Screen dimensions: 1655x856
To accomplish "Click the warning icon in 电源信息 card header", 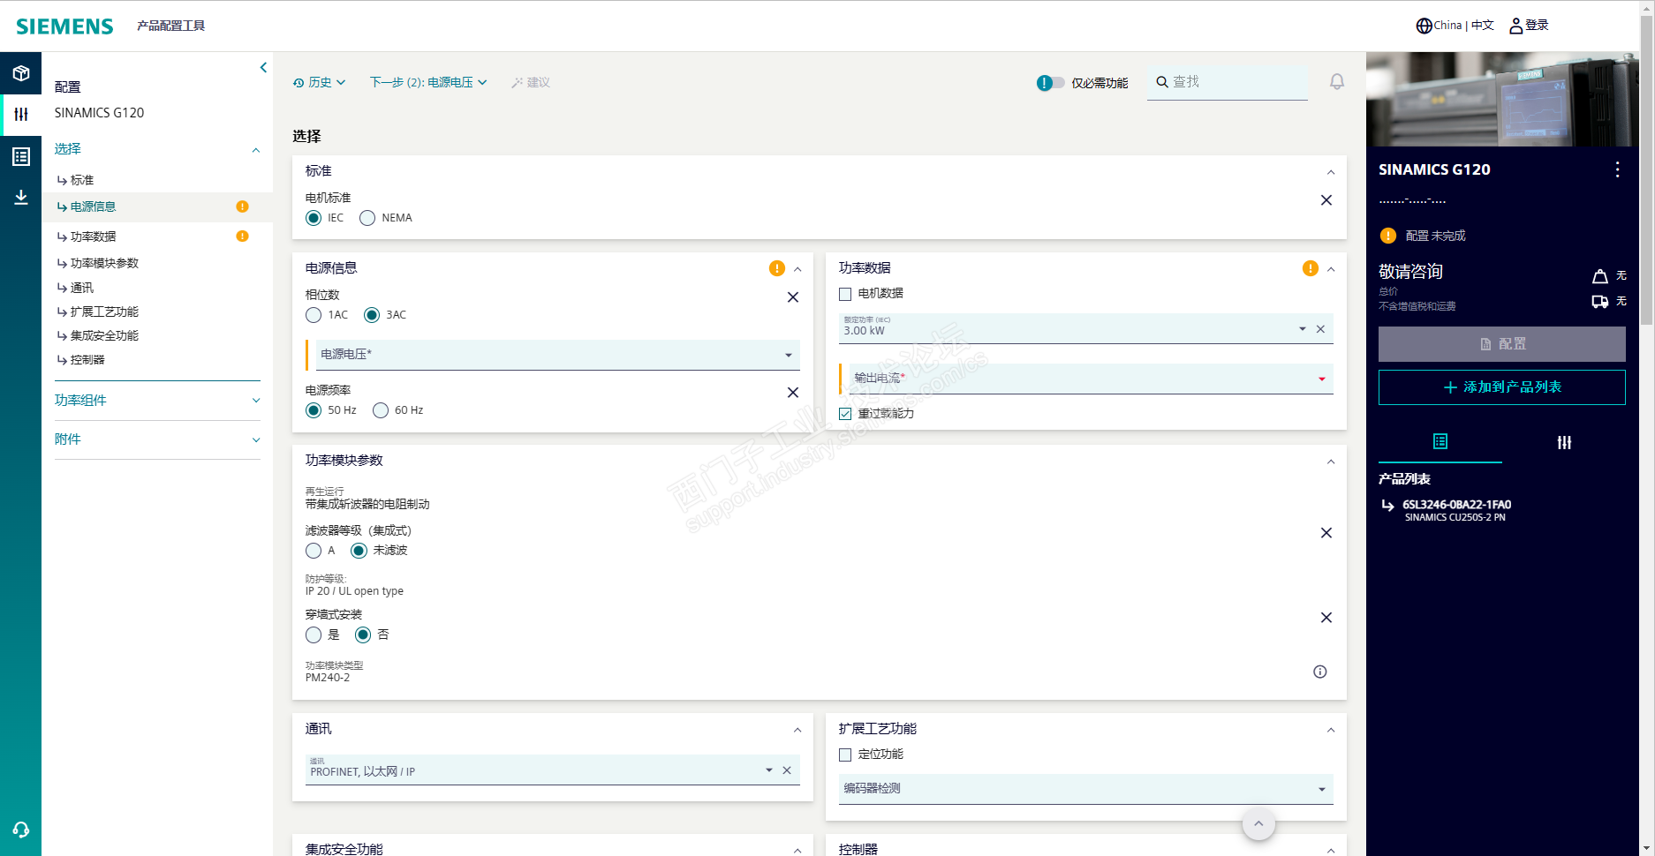I will 777,268.
